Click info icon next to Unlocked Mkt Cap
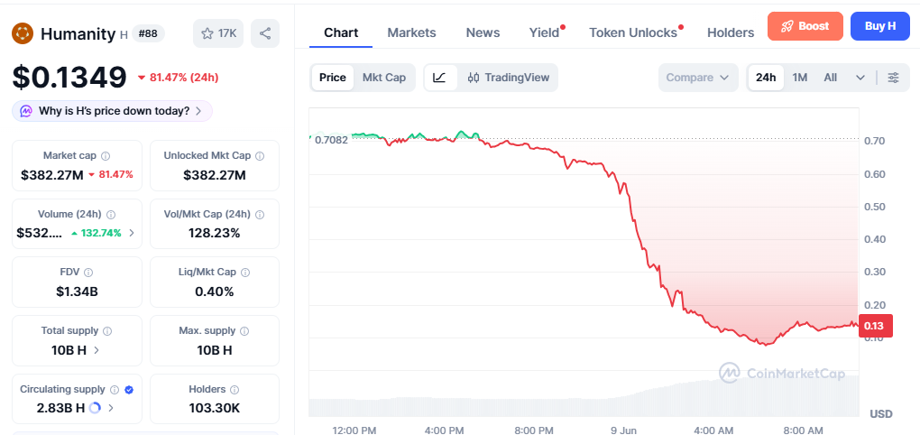920x435 pixels. pyautogui.click(x=260, y=155)
